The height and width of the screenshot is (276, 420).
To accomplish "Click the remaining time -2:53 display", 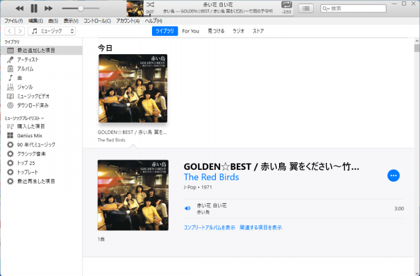I will (286, 12).
